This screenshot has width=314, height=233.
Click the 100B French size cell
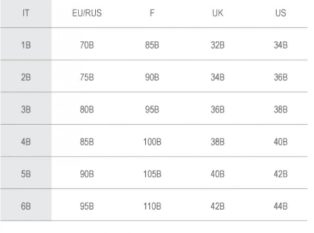click(152, 142)
